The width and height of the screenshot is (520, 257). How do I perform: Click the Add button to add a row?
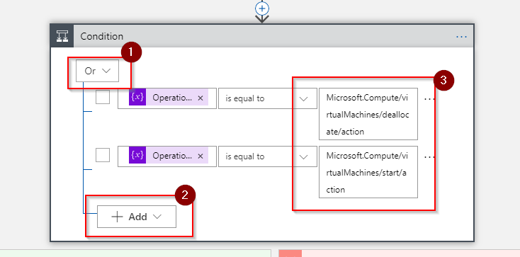(137, 217)
